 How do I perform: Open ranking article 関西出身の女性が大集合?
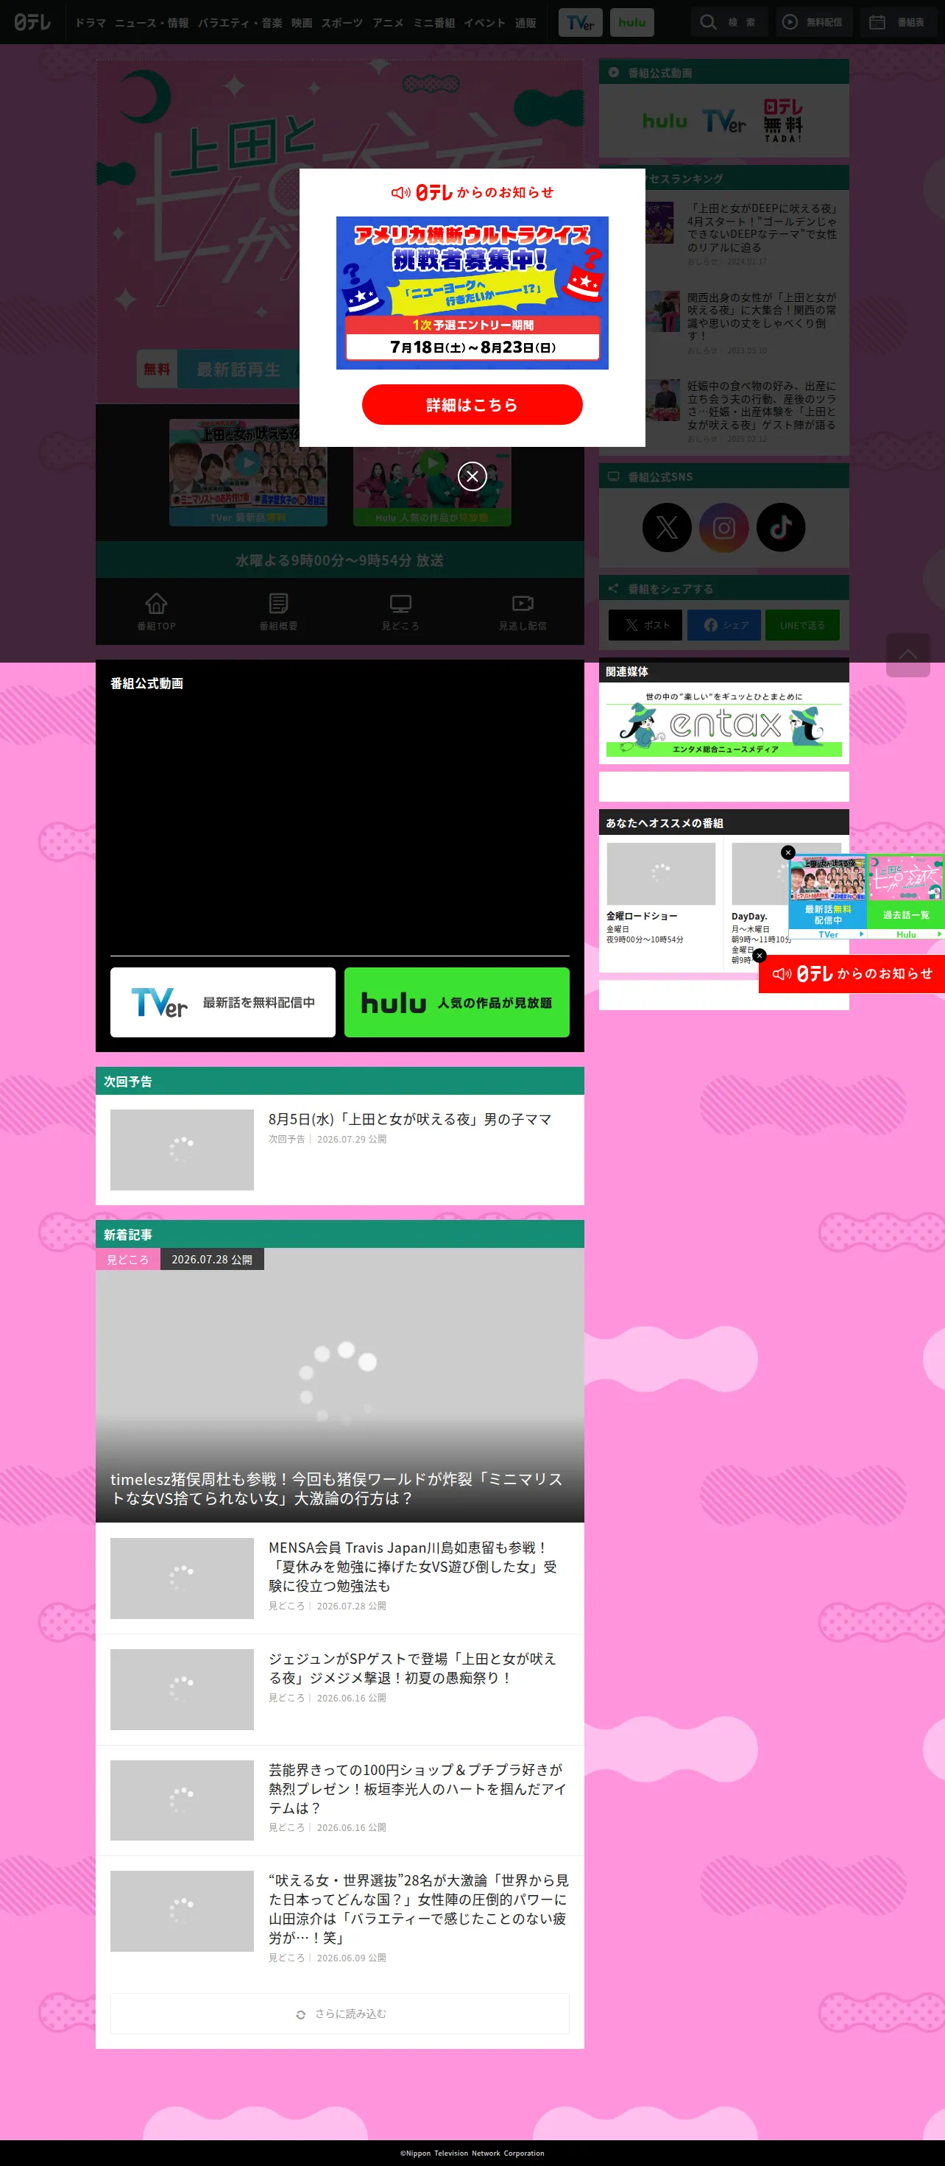(x=762, y=316)
